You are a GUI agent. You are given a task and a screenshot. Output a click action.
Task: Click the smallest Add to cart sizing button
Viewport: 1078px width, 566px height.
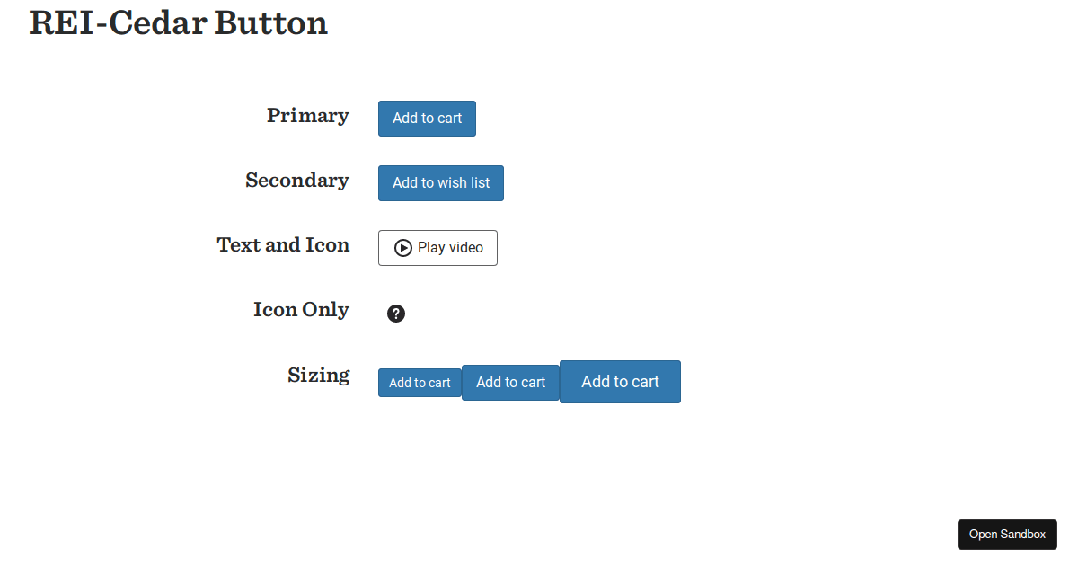pos(419,382)
